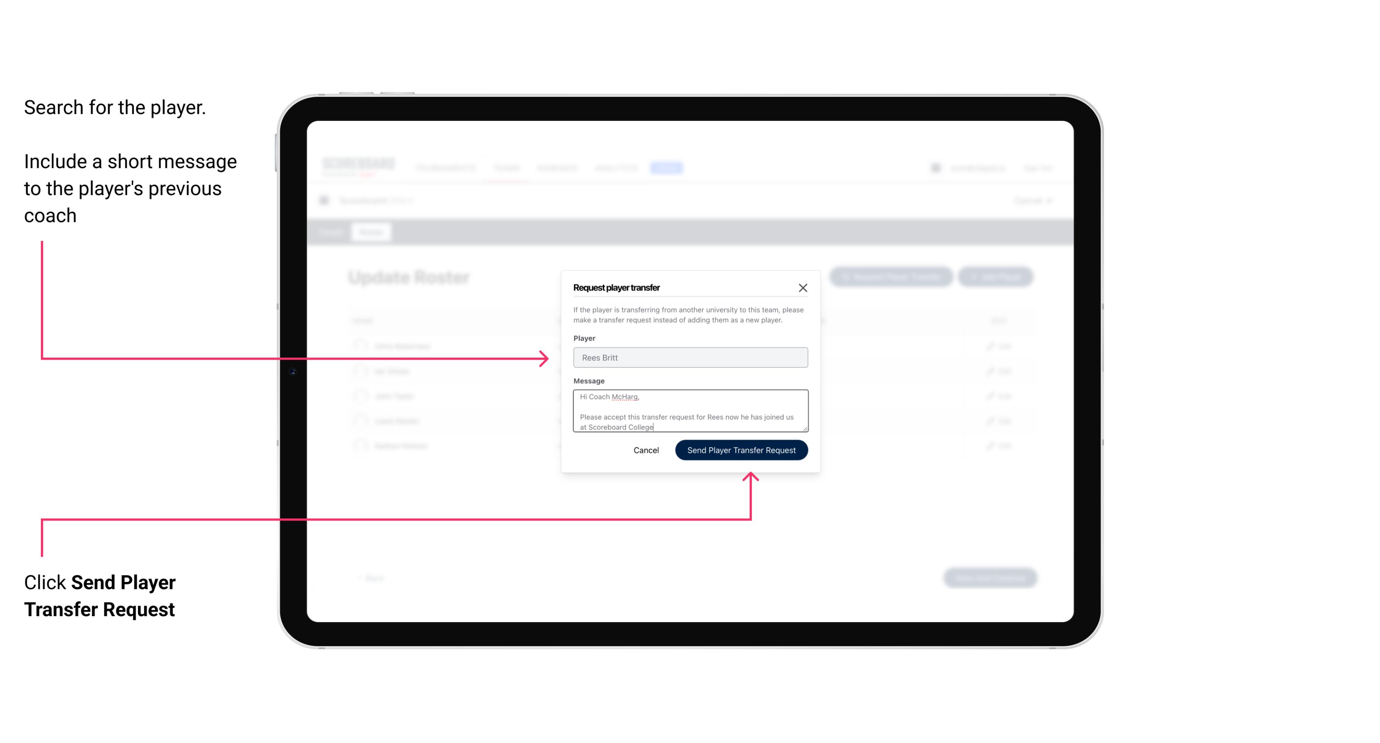Click the close X button on dialog
This screenshot has height=743, width=1380.
click(x=803, y=287)
